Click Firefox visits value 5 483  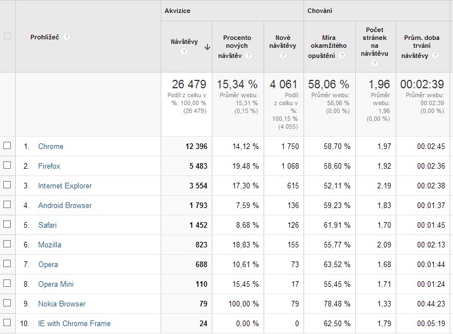tap(198, 166)
